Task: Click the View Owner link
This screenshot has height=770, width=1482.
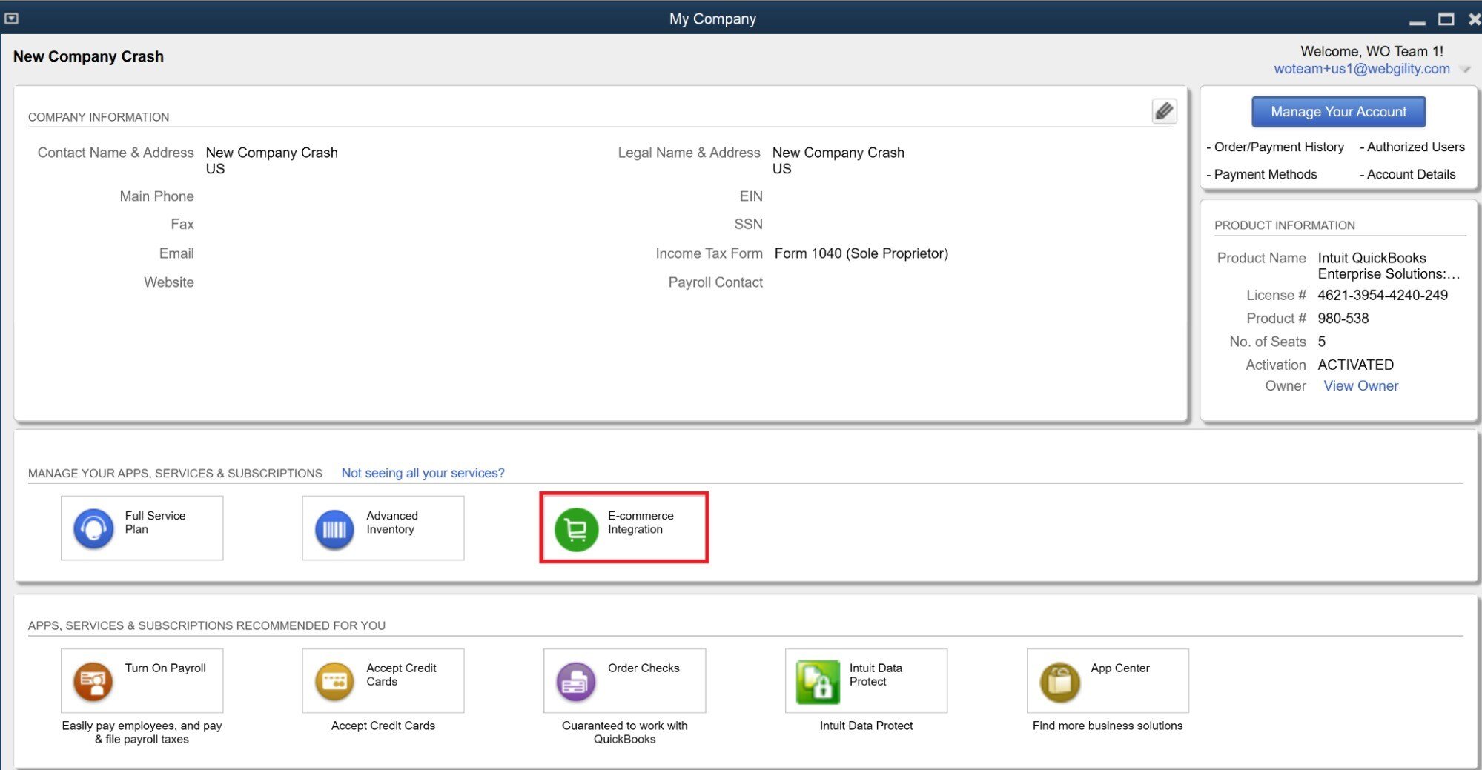Action: point(1360,386)
